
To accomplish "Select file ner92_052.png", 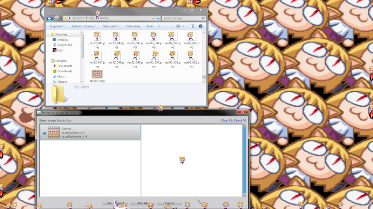I will click(191, 59).
